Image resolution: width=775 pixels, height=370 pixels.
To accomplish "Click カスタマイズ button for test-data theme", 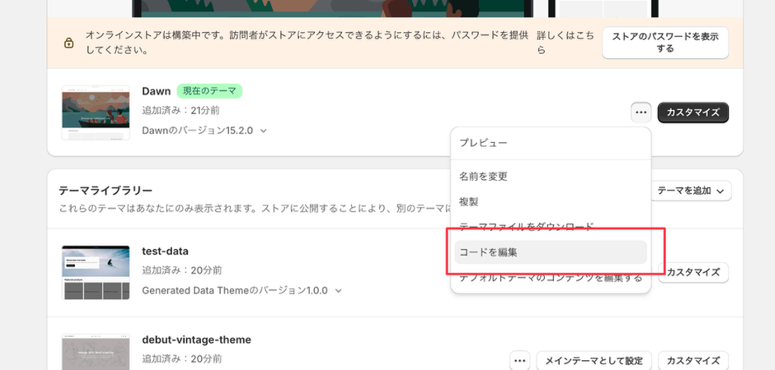I will pos(693,272).
